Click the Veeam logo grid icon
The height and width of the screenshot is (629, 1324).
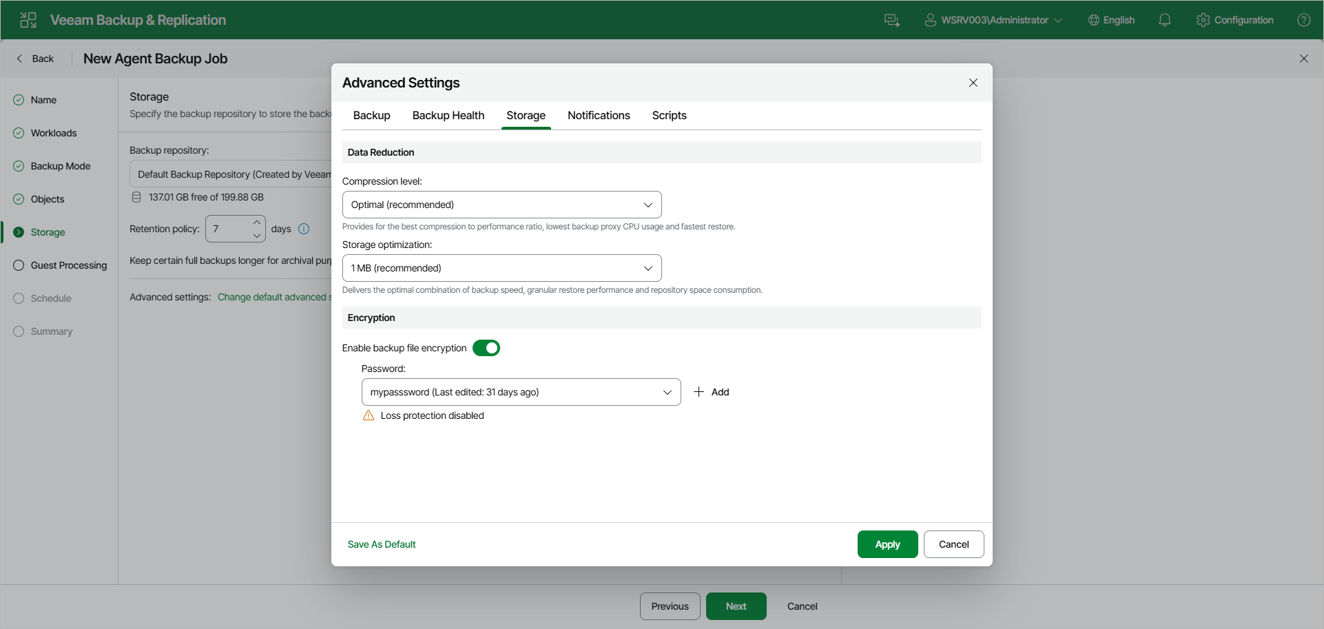pyautogui.click(x=28, y=20)
